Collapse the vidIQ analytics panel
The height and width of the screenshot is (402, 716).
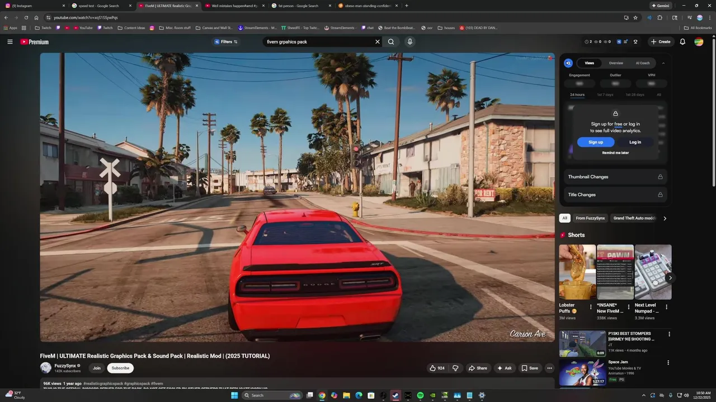pyautogui.click(x=663, y=63)
